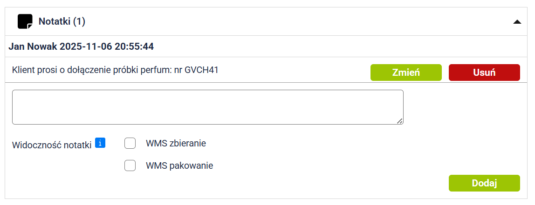Click the note text about próbki perfum

(115, 70)
